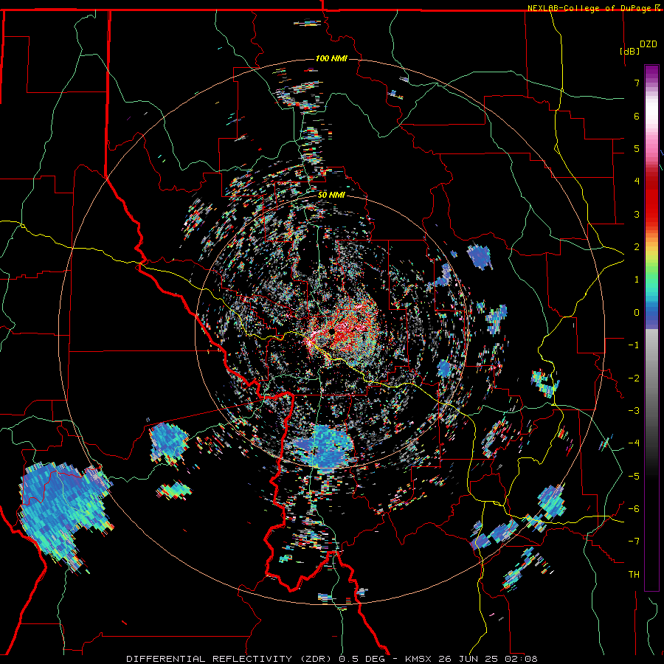The height and width of the screenshot is (664, 664).
Task: Click the "TH" legend label
Action: pyautogui.click(x=634, y=575)
